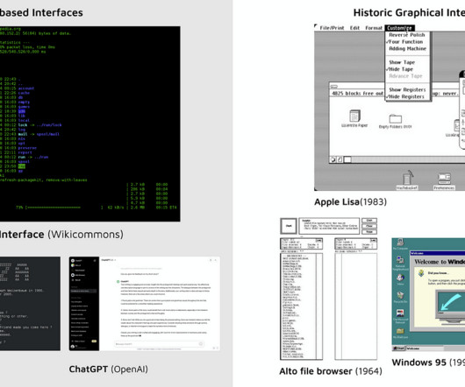Click the ELIZA terminal screenshot

(30, 304)
